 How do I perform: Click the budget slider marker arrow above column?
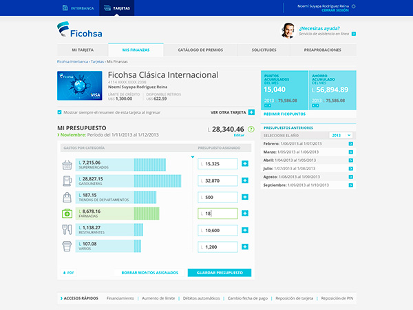pos(193,157)
